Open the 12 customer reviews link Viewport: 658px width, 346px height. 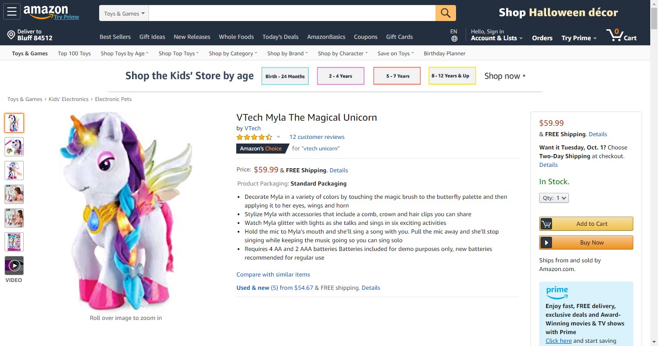pos(317,137)
